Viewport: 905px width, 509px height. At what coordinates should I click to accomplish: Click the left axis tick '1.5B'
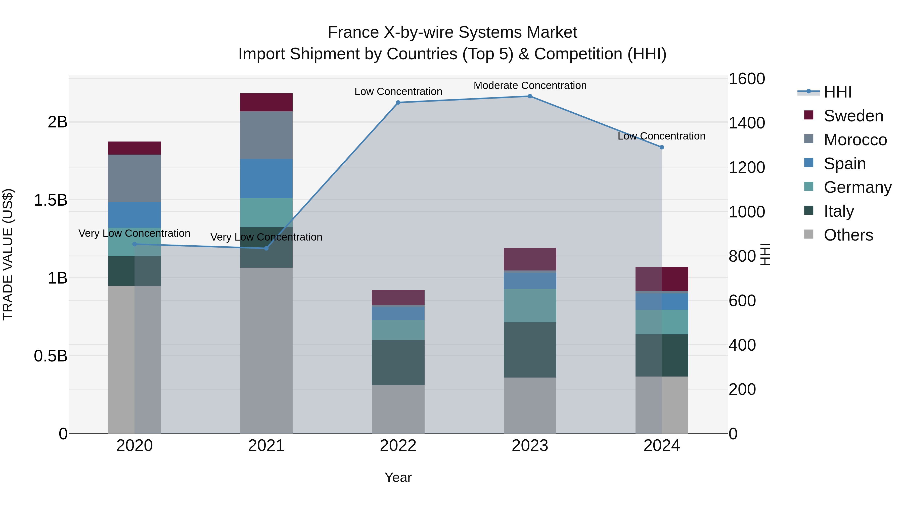pos(51,200)
